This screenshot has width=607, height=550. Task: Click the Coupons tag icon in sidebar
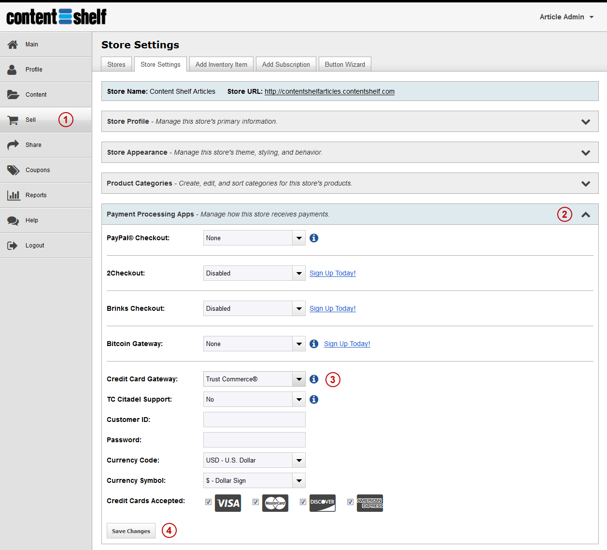pos(13,170)
